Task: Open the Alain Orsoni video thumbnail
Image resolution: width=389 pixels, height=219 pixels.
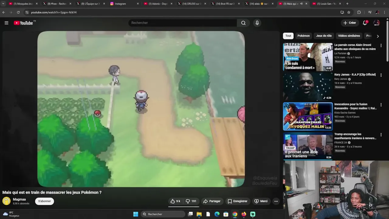Action: [308, 57]
